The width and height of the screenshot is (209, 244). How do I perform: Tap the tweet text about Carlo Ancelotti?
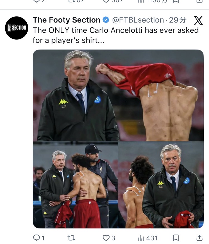point(116,35)
